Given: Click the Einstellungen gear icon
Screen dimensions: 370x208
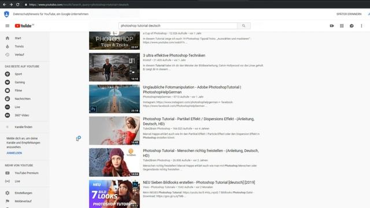Looking at the screenshot, I should tap(8, 193).
